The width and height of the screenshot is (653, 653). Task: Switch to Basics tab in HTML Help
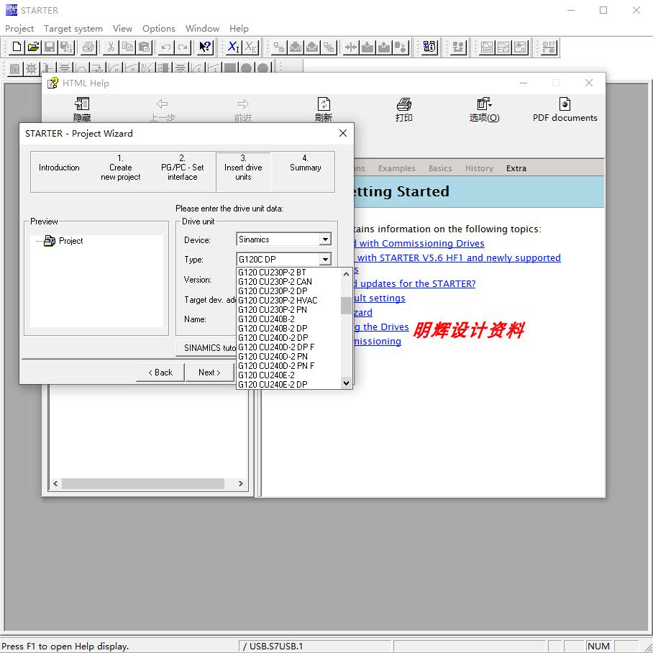[x=440, y=168]
